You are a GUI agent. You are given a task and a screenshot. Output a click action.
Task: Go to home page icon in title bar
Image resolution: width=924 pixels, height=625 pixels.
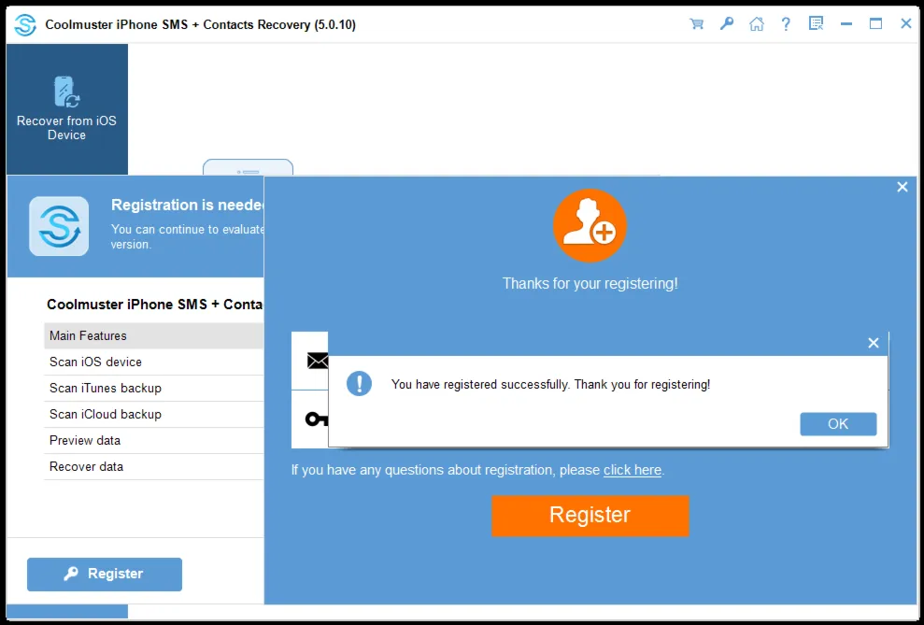click(757, 24)
